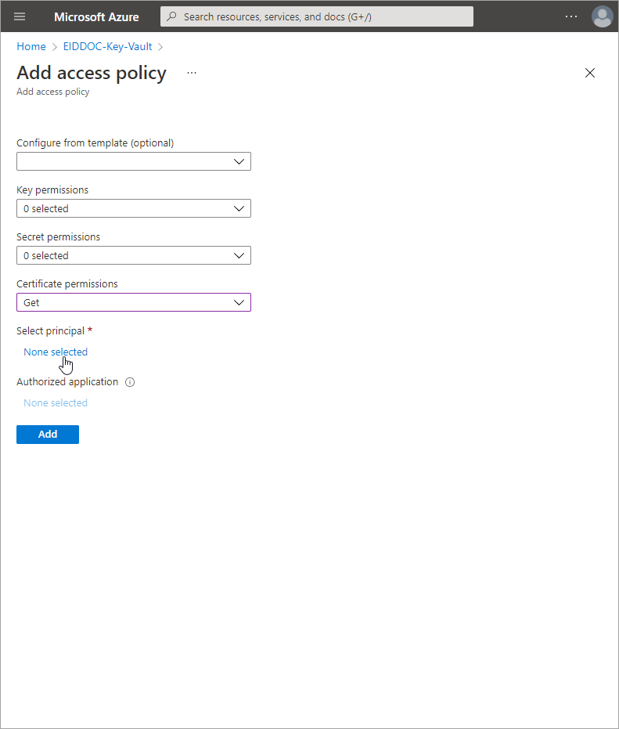Click the ellipsis beside Add access policy title
Viewport: 619px width, 729px height.
[x=192, y=73]
